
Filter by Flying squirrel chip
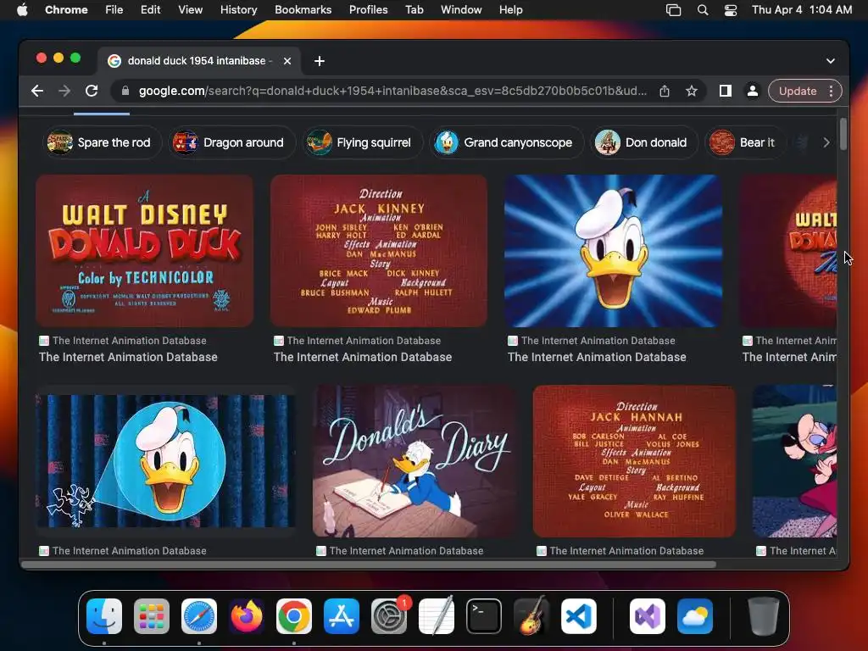tap(362, 142)
